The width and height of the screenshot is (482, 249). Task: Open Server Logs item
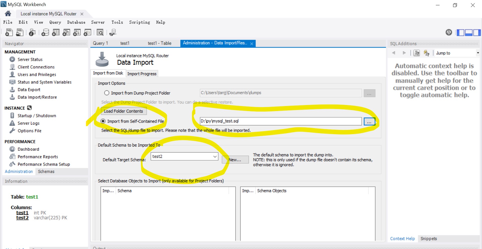click(x=28, y=123)
